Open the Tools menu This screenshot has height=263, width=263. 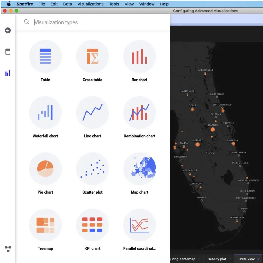tap(114, 4)
